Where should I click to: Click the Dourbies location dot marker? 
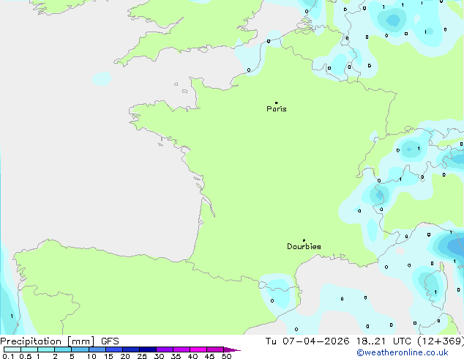(x=304, y=240)
